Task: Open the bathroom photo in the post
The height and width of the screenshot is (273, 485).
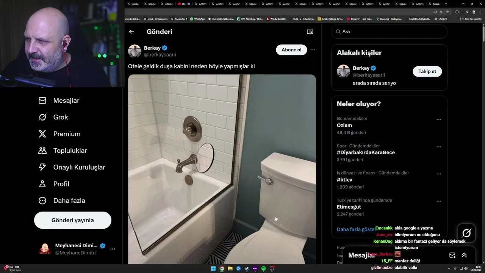Action: pos(222,169)
